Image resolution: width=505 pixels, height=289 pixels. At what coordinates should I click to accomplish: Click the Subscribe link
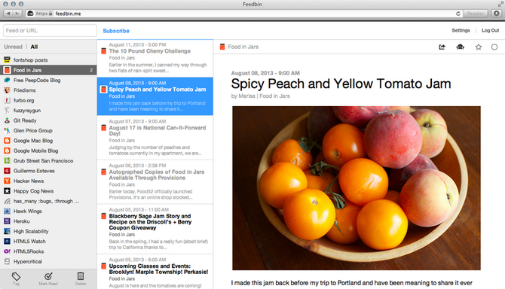(x=116, y=31)
